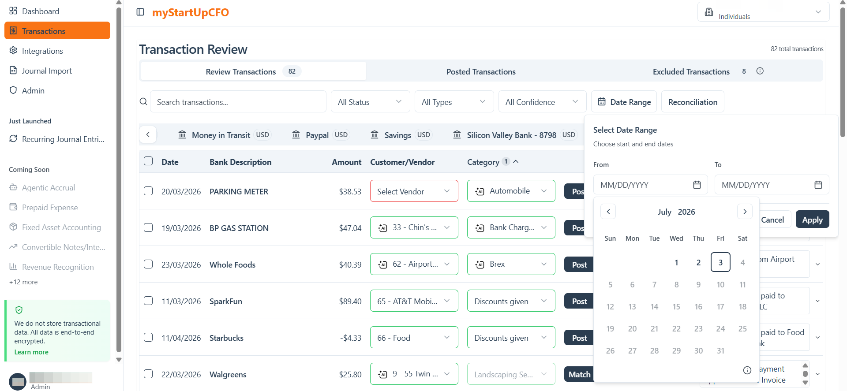
Task: Click the AI icon in Brex category
Action: click(x=480, y=264)
